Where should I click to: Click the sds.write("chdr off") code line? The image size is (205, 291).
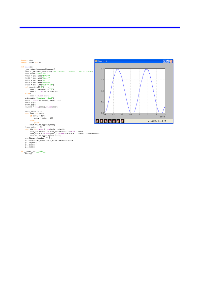coord(37,74)
